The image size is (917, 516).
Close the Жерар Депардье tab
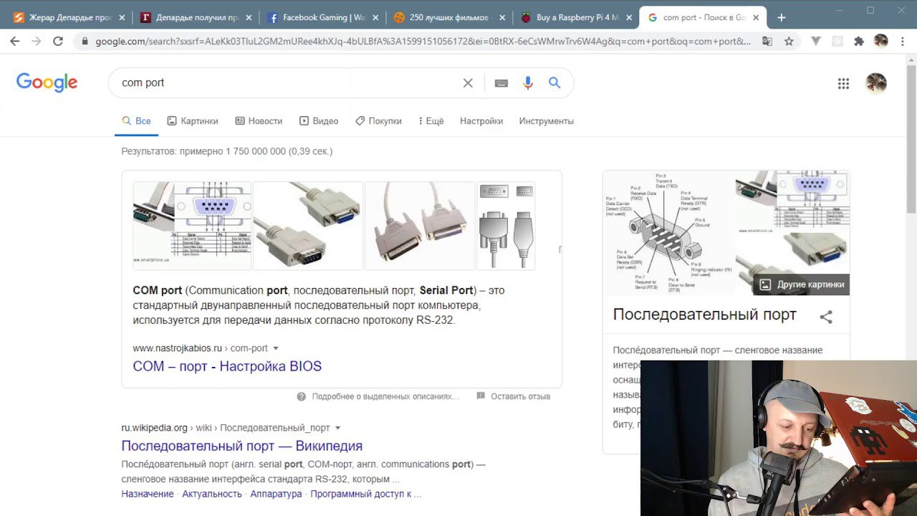(123, 17)
